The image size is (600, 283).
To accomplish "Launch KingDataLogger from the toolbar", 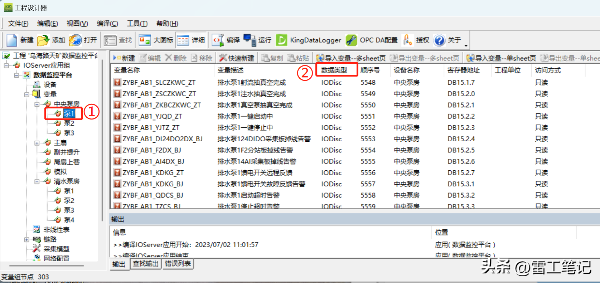I will tap(281, 40).
